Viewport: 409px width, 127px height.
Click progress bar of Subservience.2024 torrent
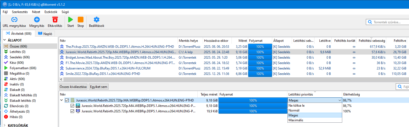click(260, 68)
